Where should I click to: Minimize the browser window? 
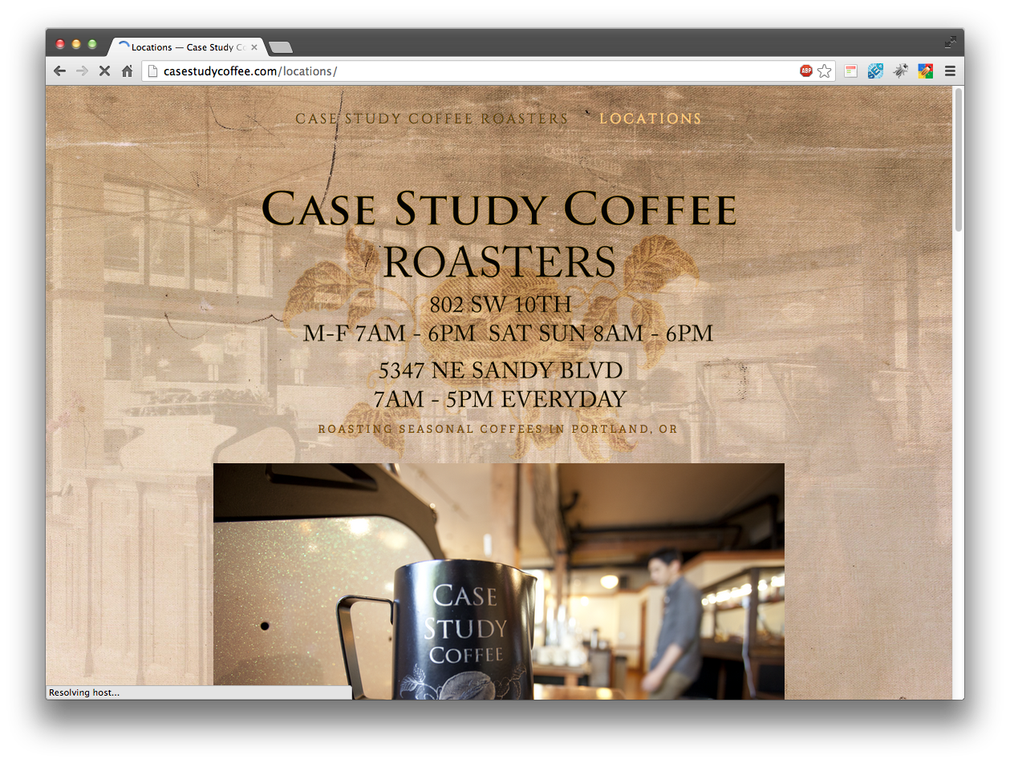click(76, 44)
